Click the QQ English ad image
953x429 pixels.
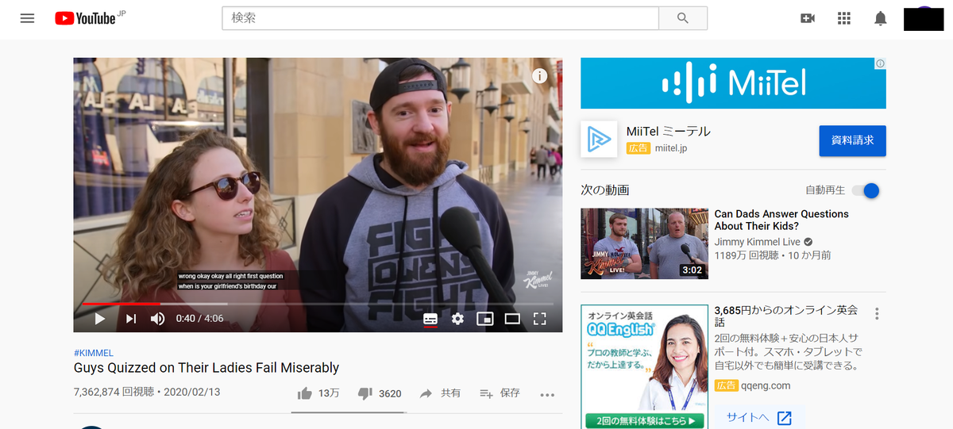(x=644, y=367)
